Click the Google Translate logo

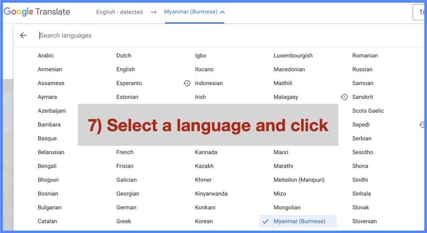(37, 12)
